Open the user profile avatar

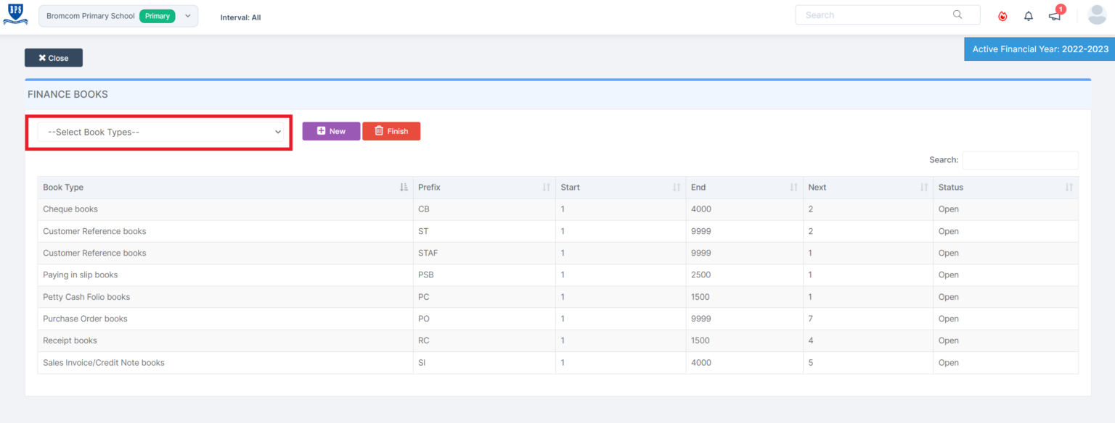coord(1097,15)
